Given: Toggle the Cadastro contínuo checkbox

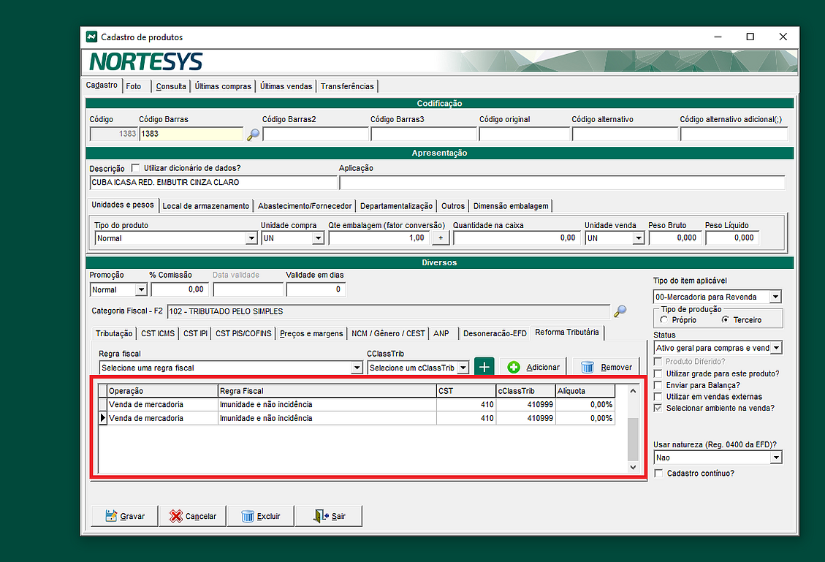Looking at the screenshot, I should pos(659,474).
